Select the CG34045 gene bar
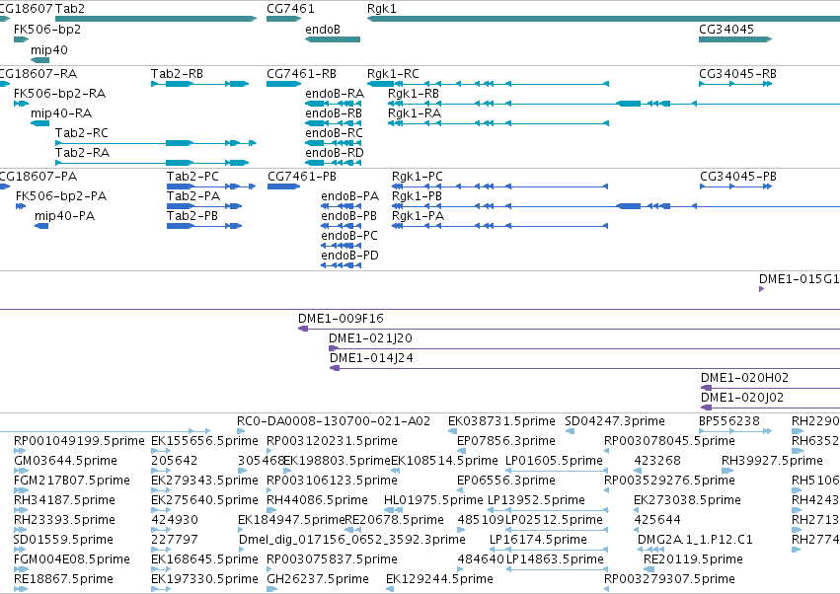 point(735,39)
